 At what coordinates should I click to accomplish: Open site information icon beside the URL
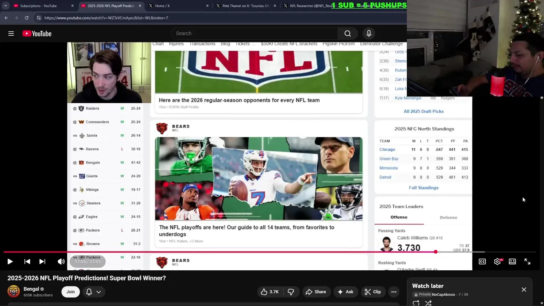39,18
